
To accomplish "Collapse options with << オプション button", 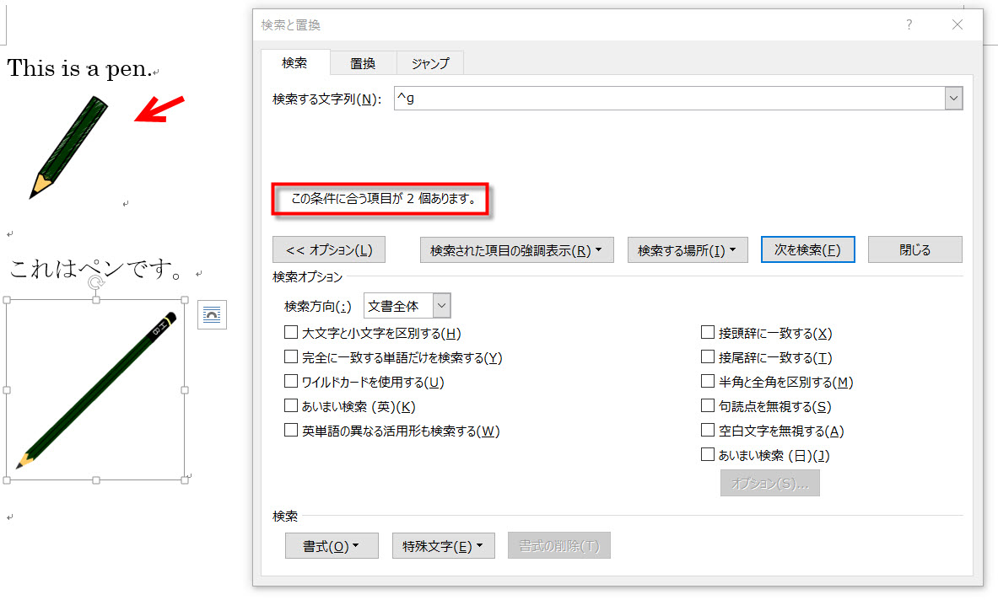I will click(329, 250).
